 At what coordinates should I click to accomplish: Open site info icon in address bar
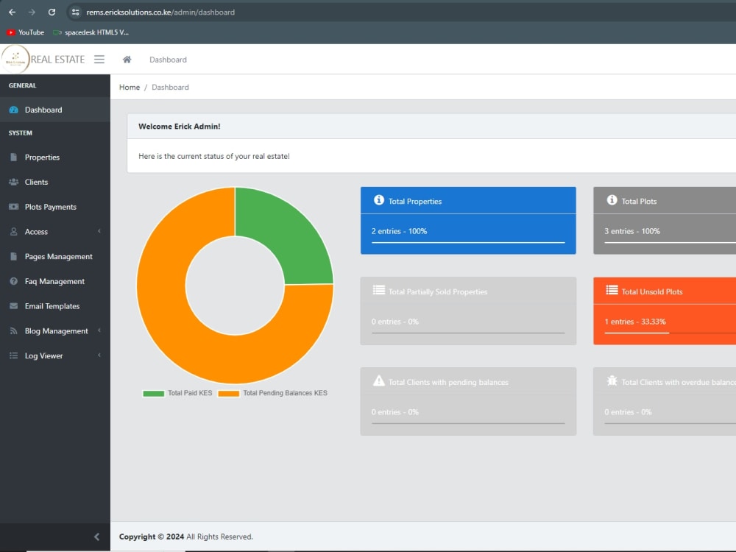click(x=75, y=13)
